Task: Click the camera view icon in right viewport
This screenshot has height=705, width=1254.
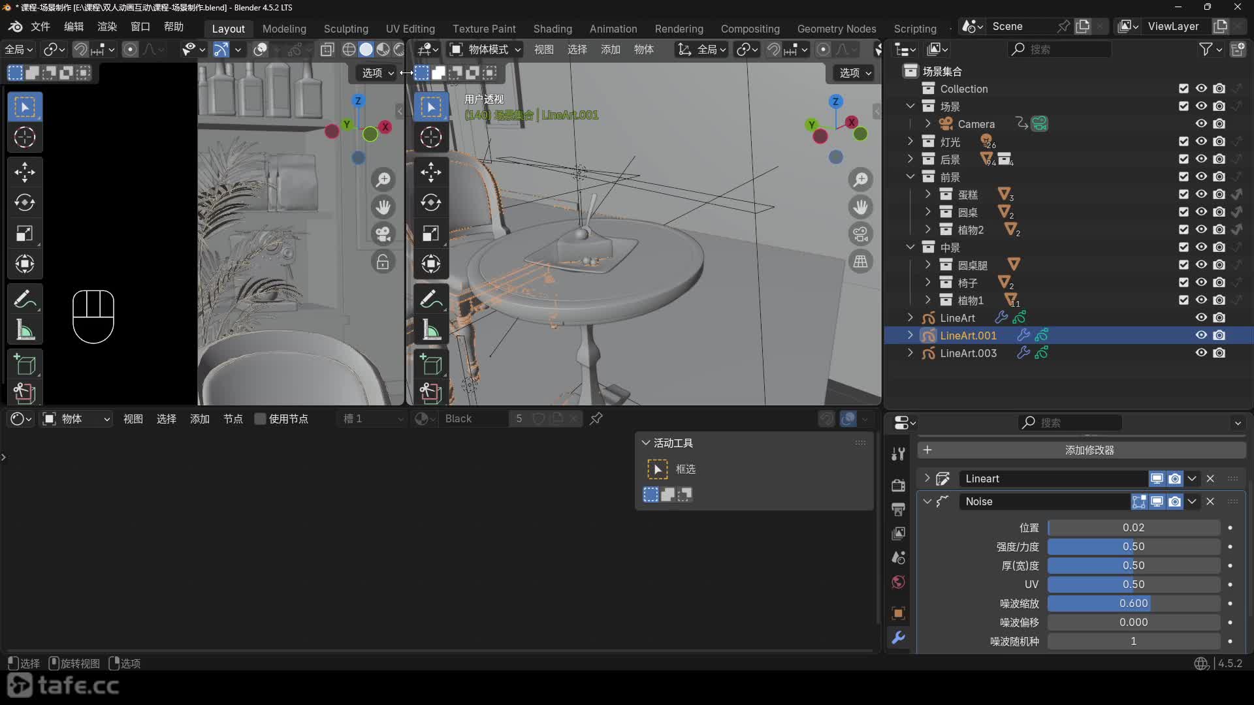Action: point(861,234)
